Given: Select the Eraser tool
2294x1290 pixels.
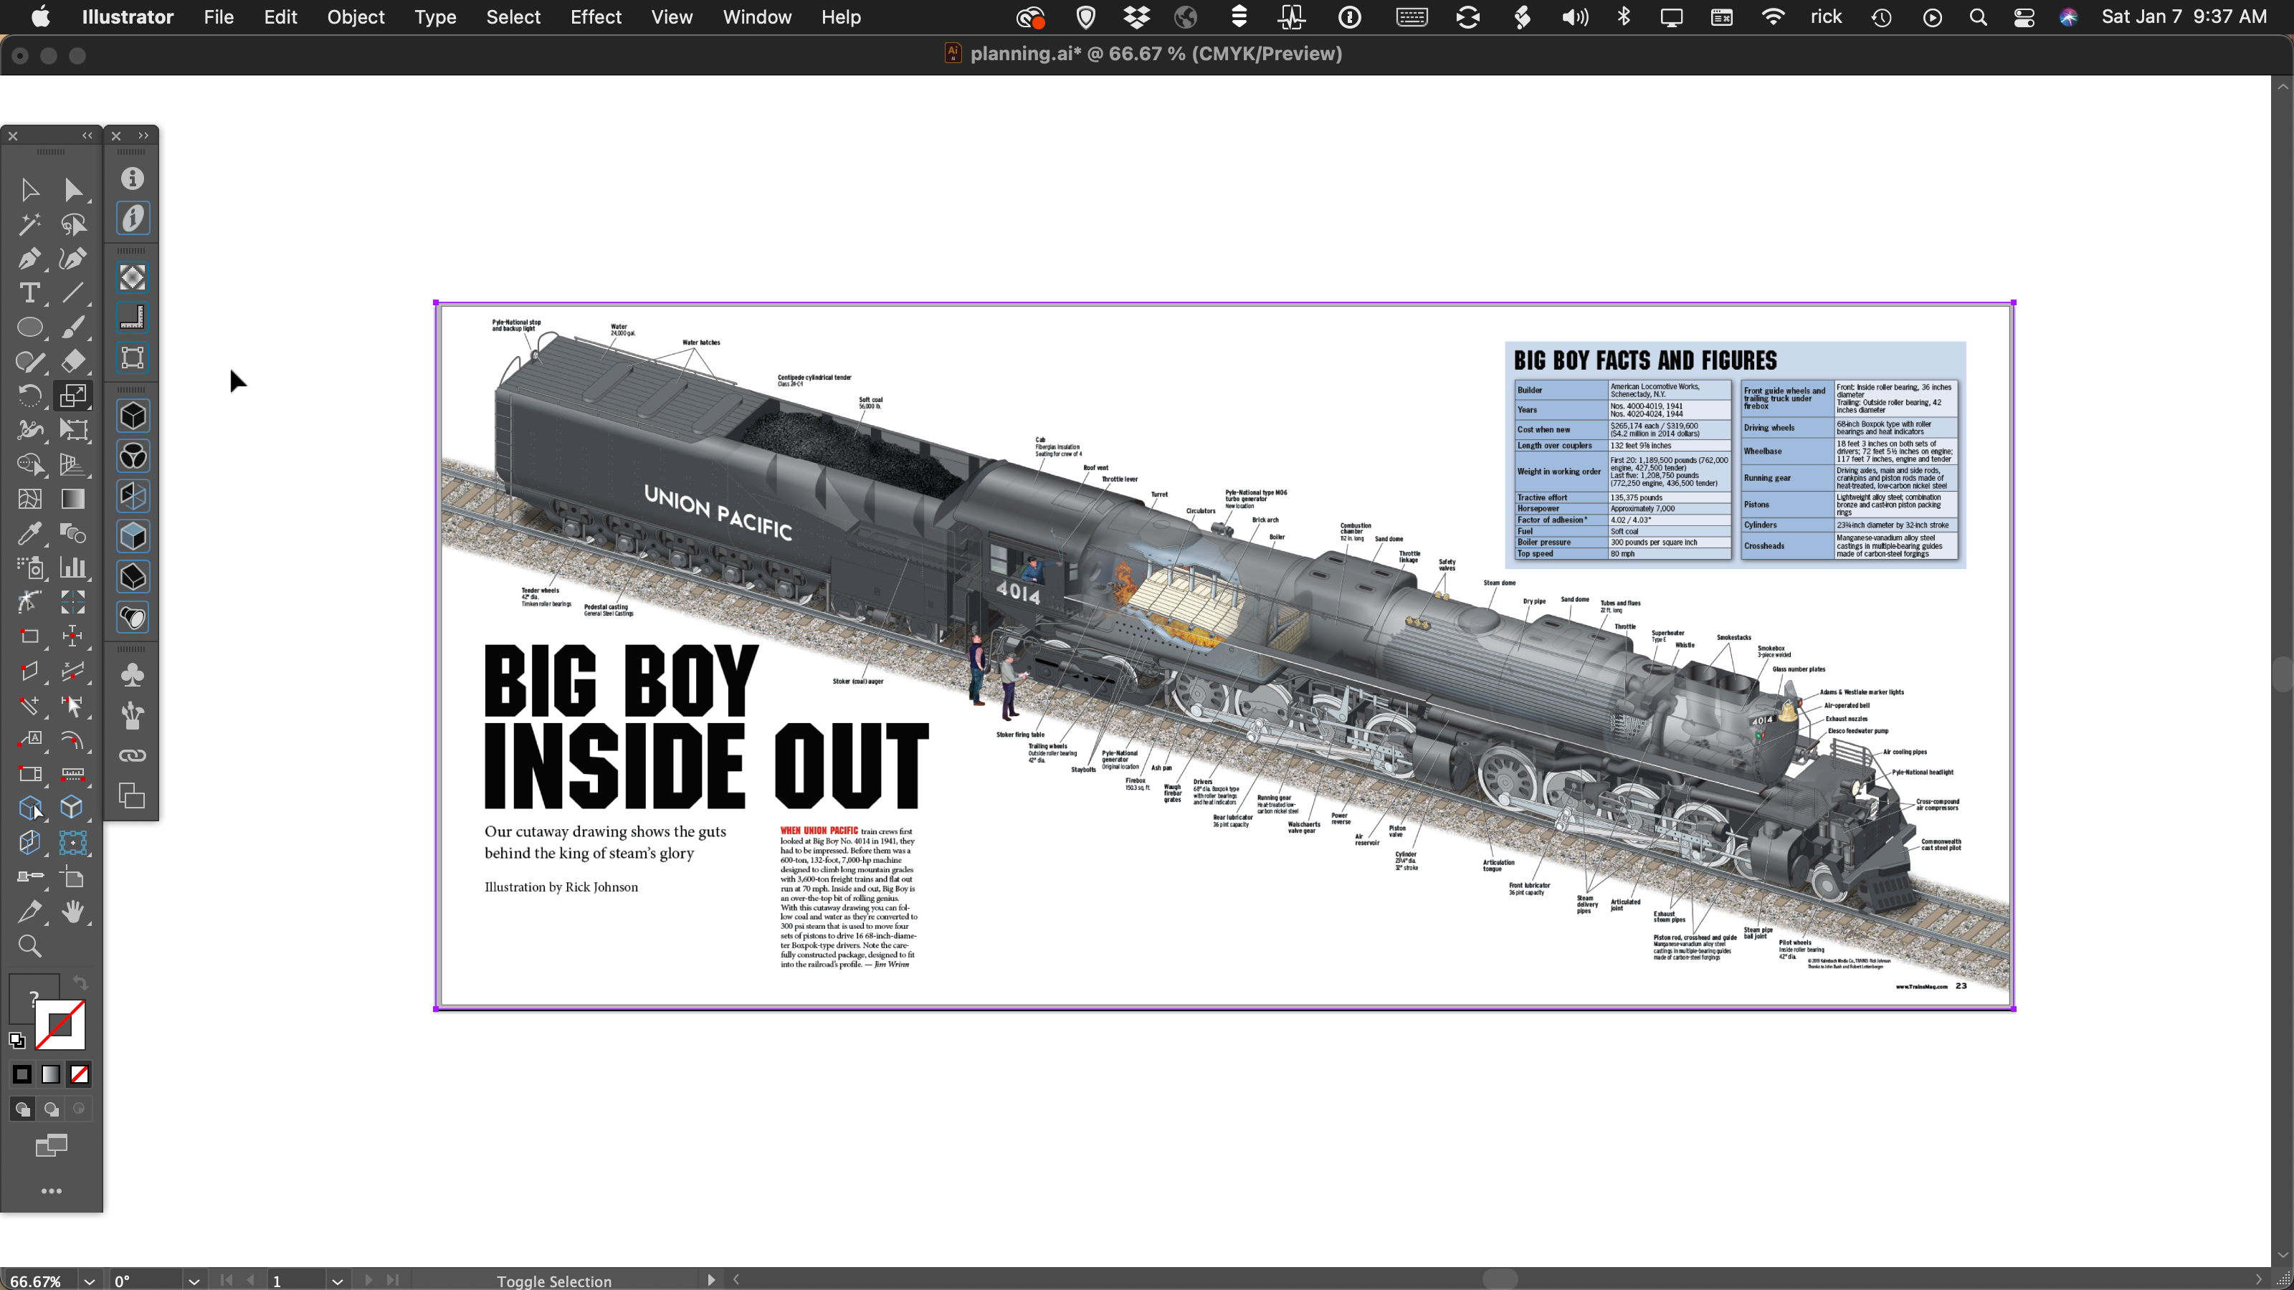Looking at the screenshot, I should (x=73, y=360).
